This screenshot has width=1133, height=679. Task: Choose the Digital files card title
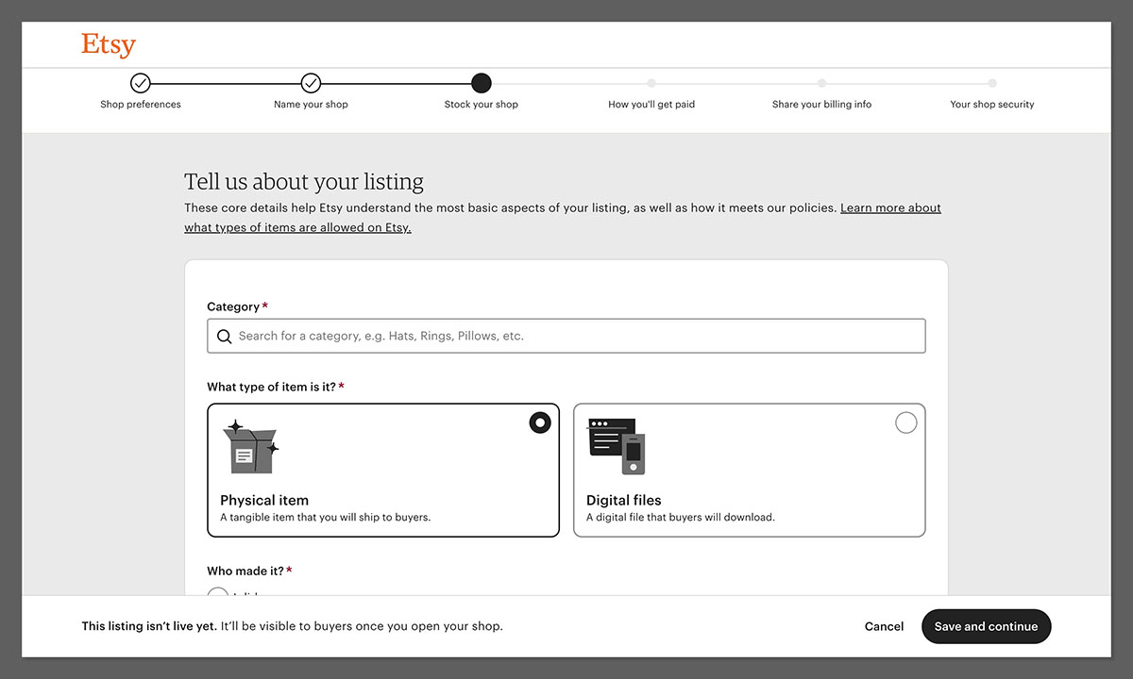point(623,500)
